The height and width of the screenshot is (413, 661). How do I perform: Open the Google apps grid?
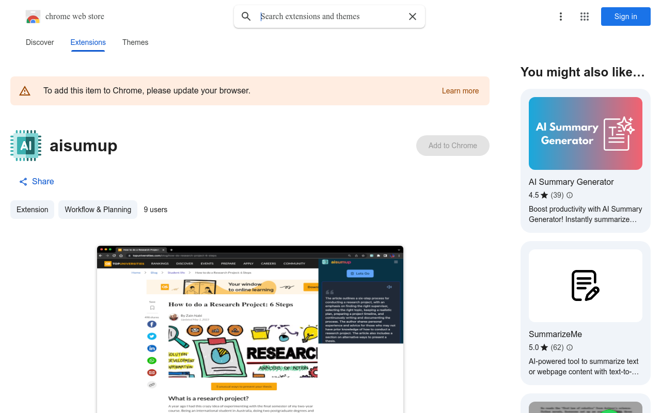point(585,17)
